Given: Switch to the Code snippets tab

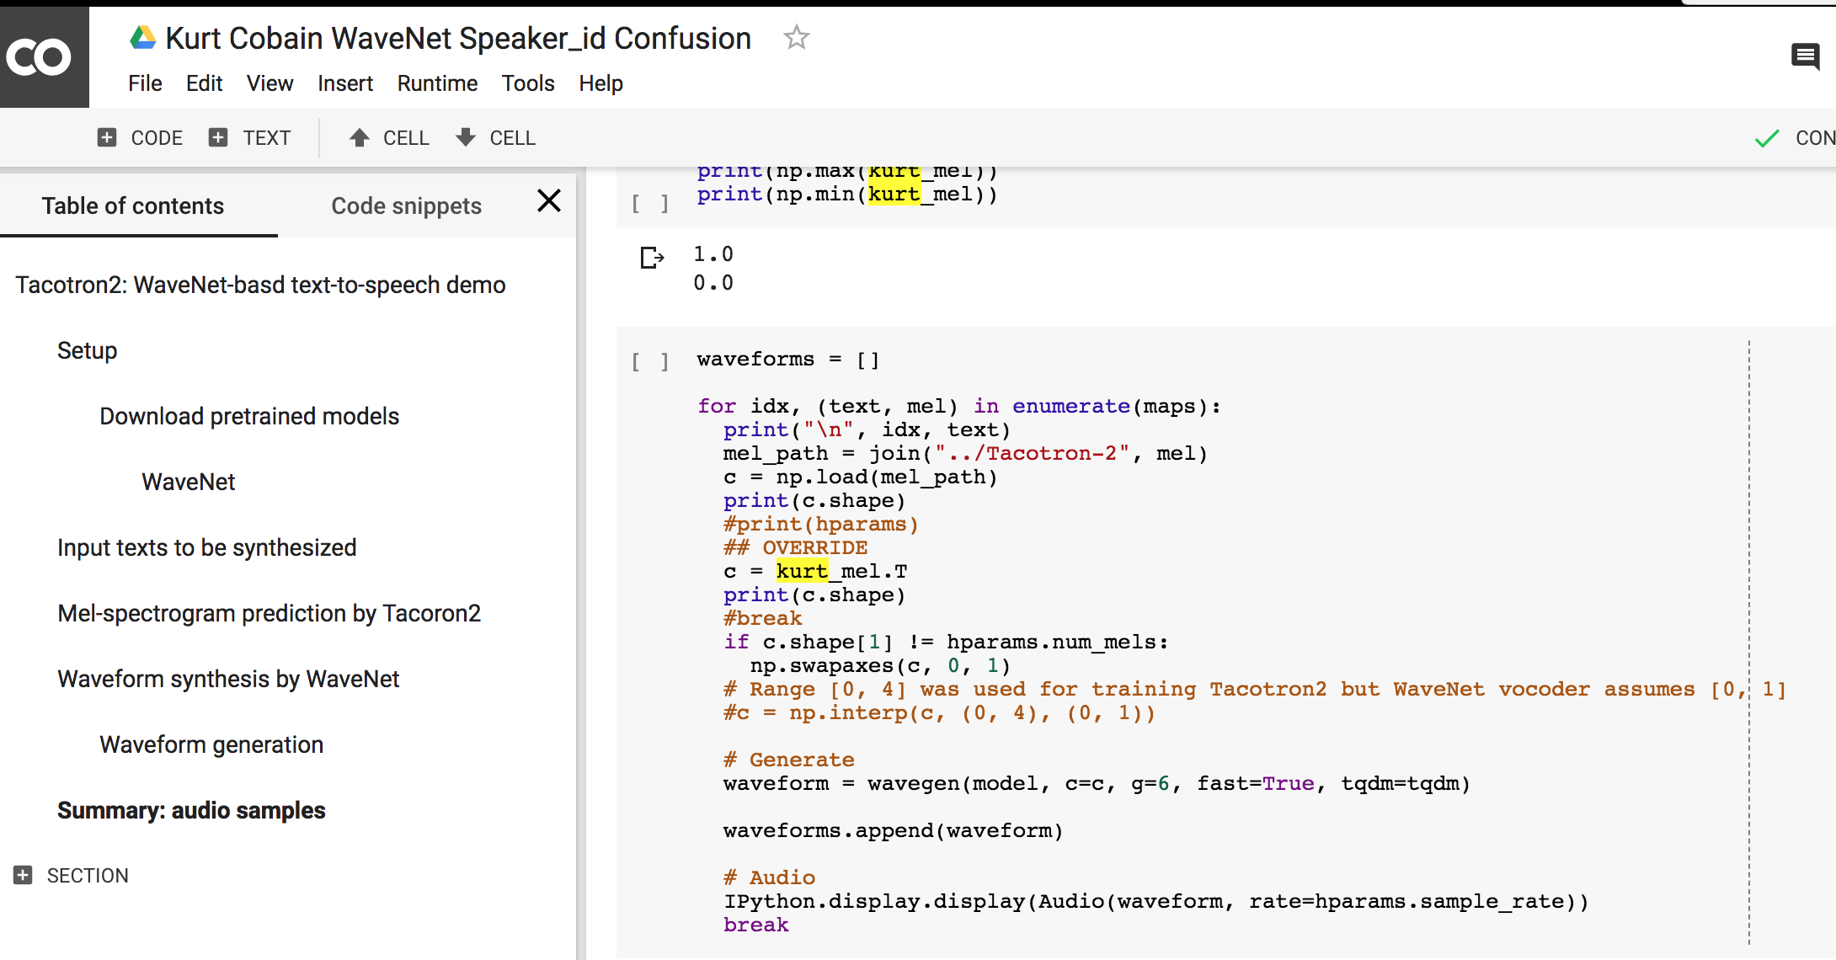Looking at the screenshot, I should (406, 205).
